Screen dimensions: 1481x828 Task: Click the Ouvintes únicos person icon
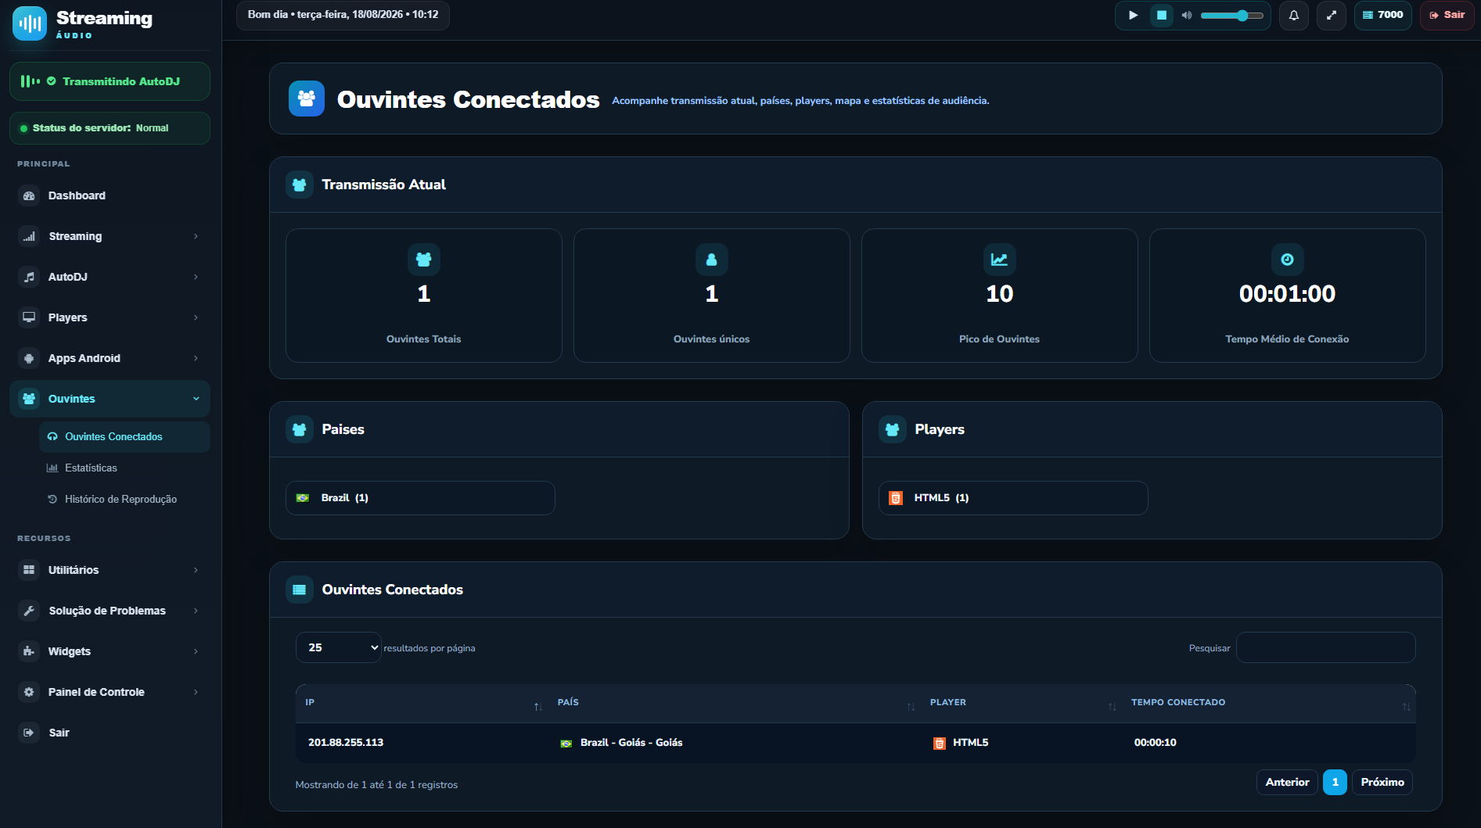coord(712,260)
